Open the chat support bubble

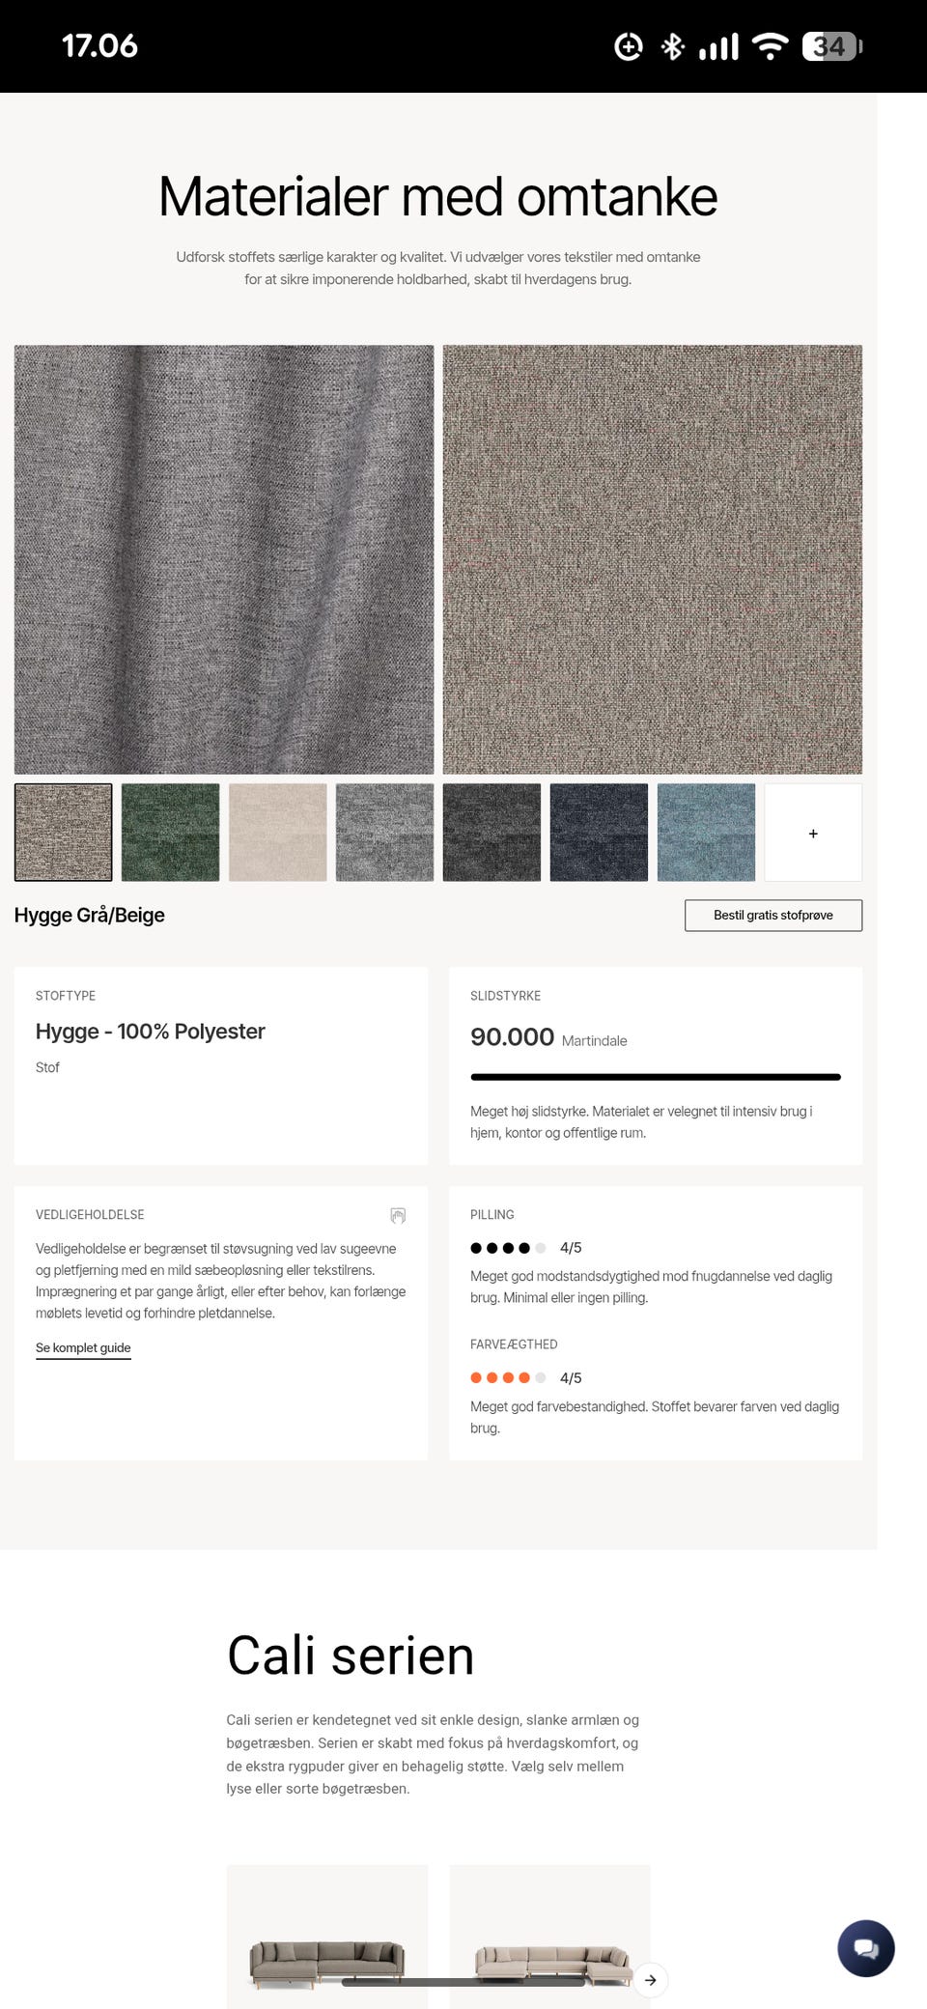[865, 1947]
